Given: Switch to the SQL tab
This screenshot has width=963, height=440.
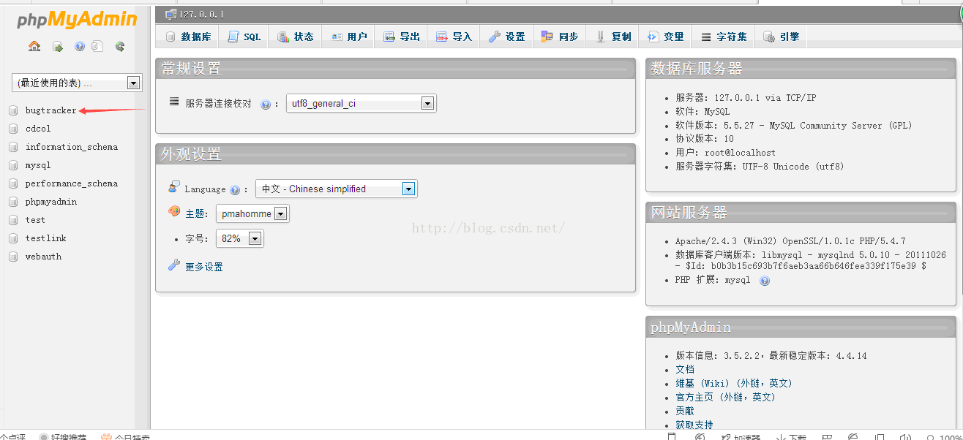Looking at the screenshot, I should click(244, 37).
